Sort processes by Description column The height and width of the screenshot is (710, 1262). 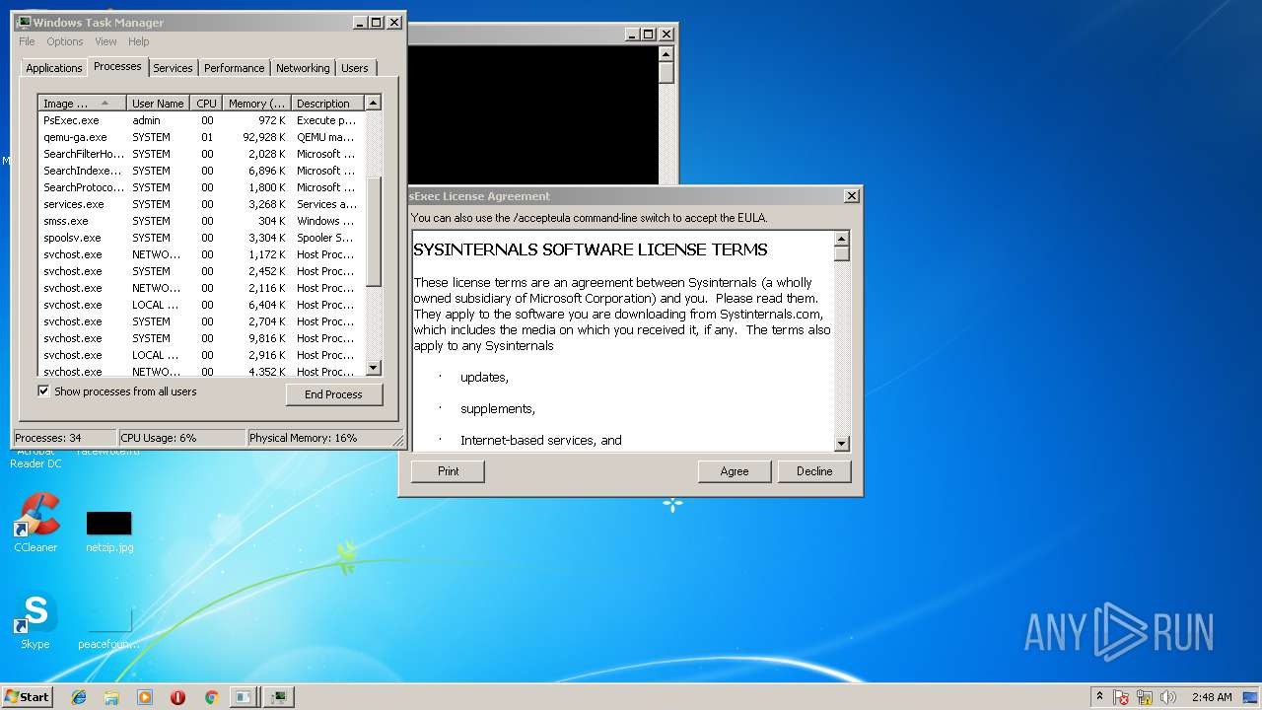click(x=327, y=103)
